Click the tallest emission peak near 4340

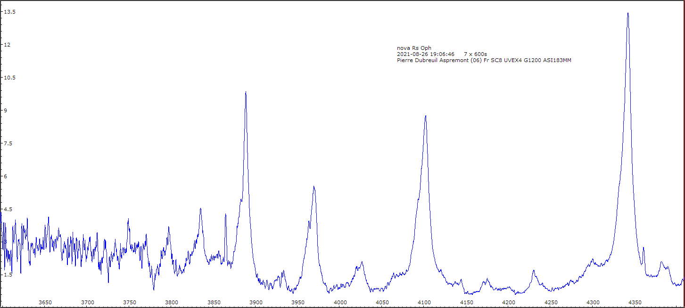(628, 14)
